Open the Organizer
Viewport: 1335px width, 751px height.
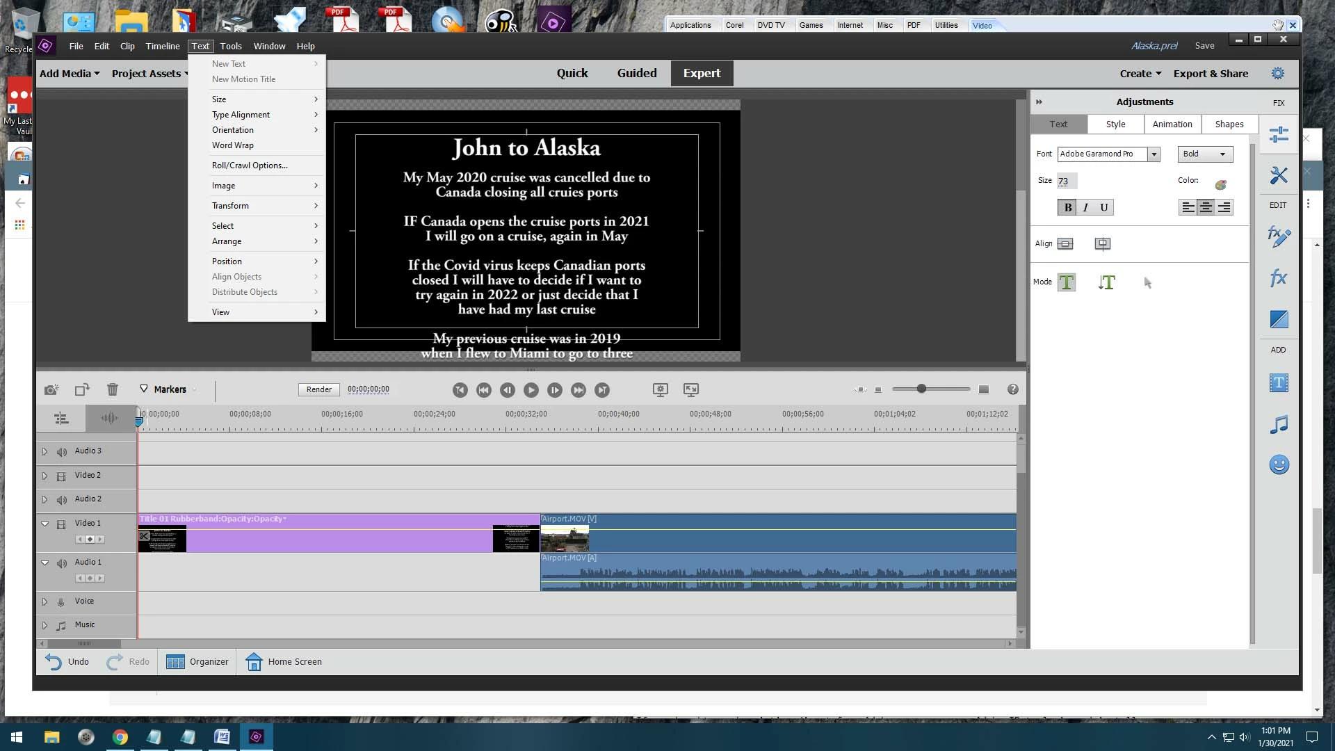[x=197, y=661]
